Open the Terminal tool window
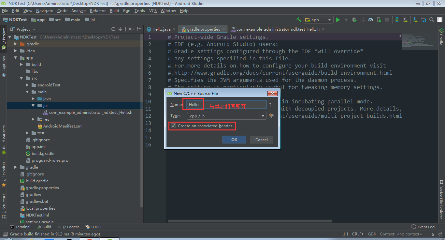Image resolution: width=445 pixels, height=240 pixels. [x=20, y=227]
